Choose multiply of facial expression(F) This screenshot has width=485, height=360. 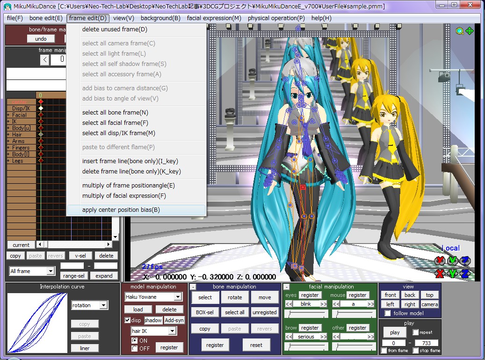(136, 196)
